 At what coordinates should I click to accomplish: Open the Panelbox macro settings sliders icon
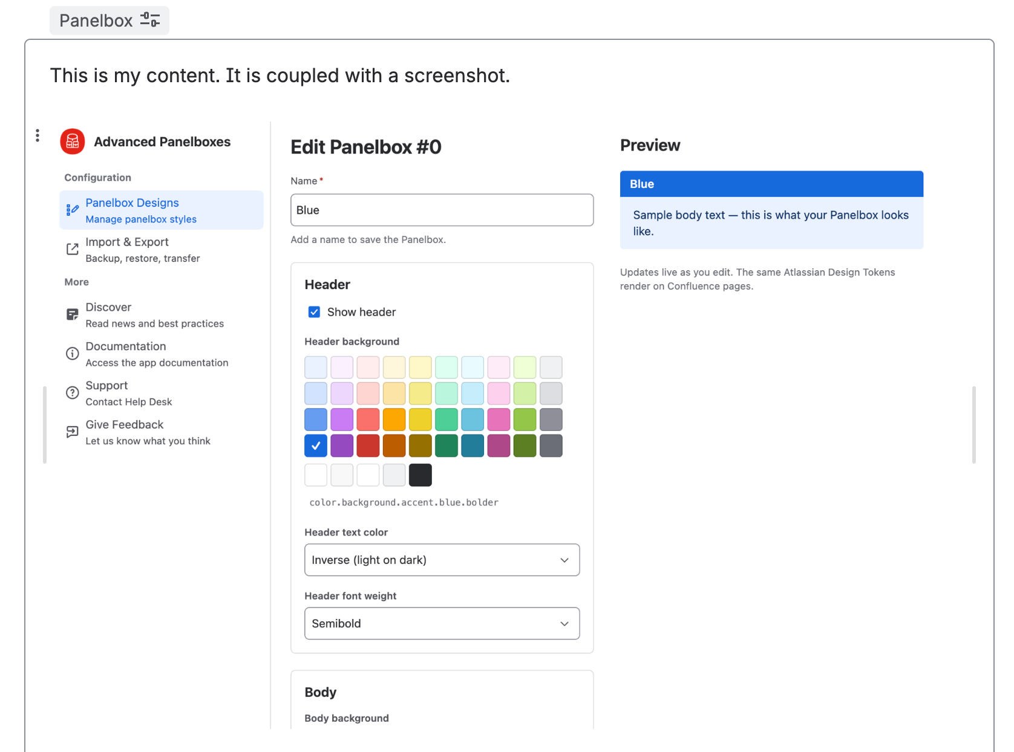click(150, 20)
